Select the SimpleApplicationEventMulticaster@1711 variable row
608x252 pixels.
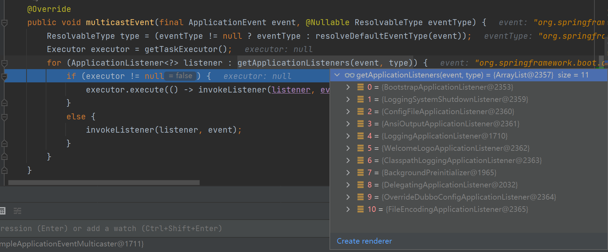tap(165, 244)
